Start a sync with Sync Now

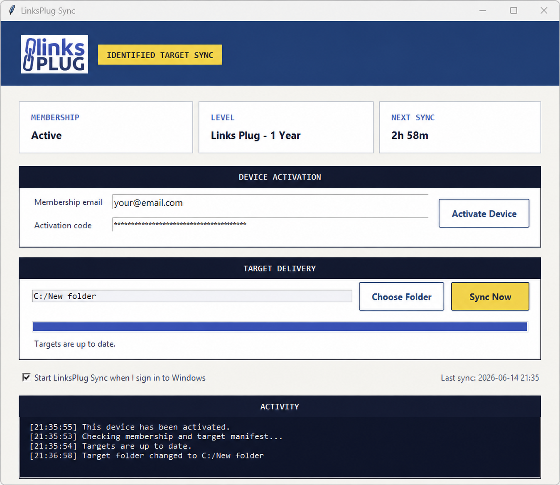(490, 297)
